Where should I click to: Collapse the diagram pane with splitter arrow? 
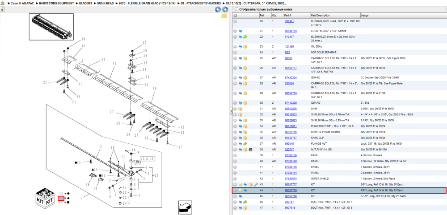pyautogui.click(x=231, y=111)
